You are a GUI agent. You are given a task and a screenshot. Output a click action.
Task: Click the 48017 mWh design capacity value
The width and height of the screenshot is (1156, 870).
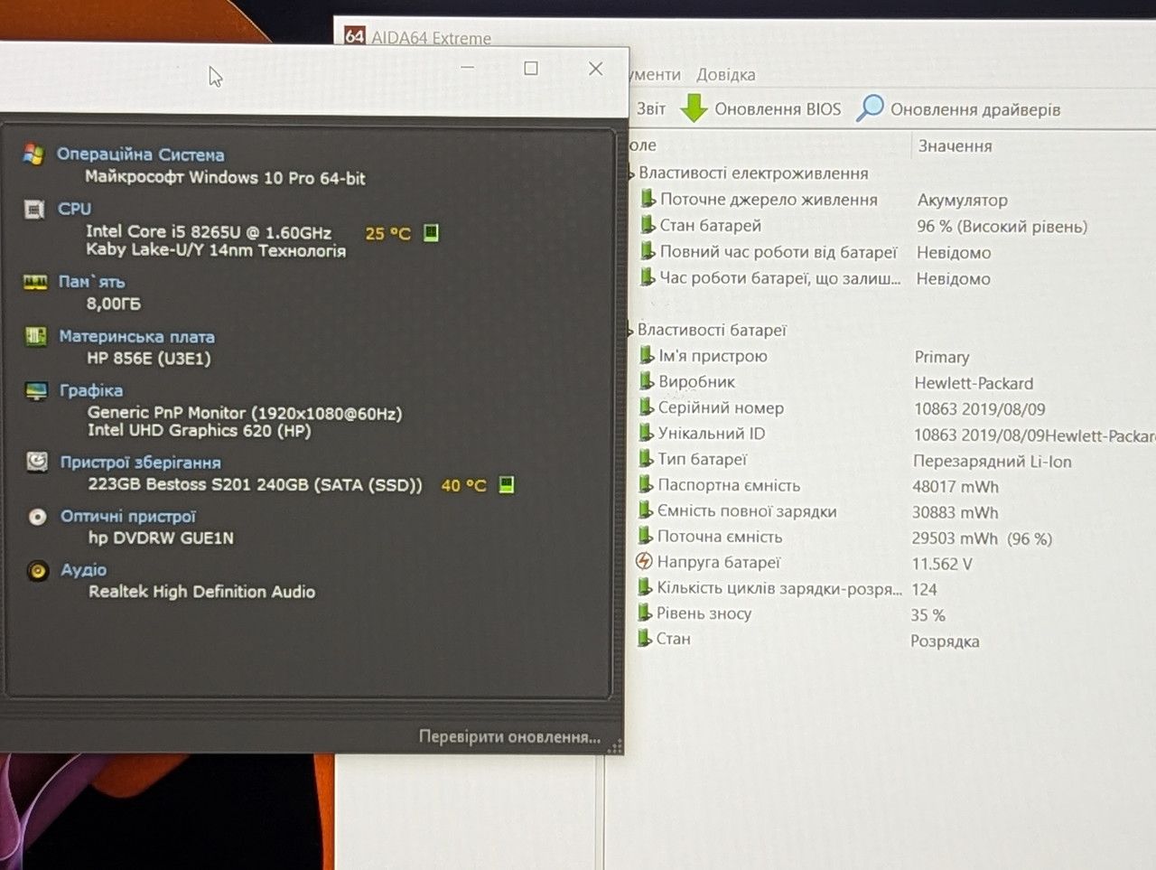(x=956, y=487)
